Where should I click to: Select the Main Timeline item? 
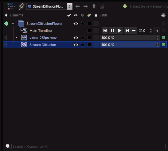click(x=41, y=31)
